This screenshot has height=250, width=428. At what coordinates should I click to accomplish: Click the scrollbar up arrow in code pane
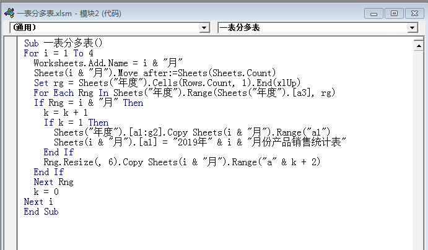click(419, 46)
